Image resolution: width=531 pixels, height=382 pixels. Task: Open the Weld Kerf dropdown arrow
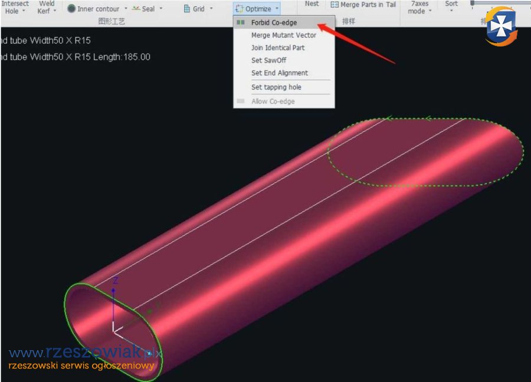click(x=54, y=11)
